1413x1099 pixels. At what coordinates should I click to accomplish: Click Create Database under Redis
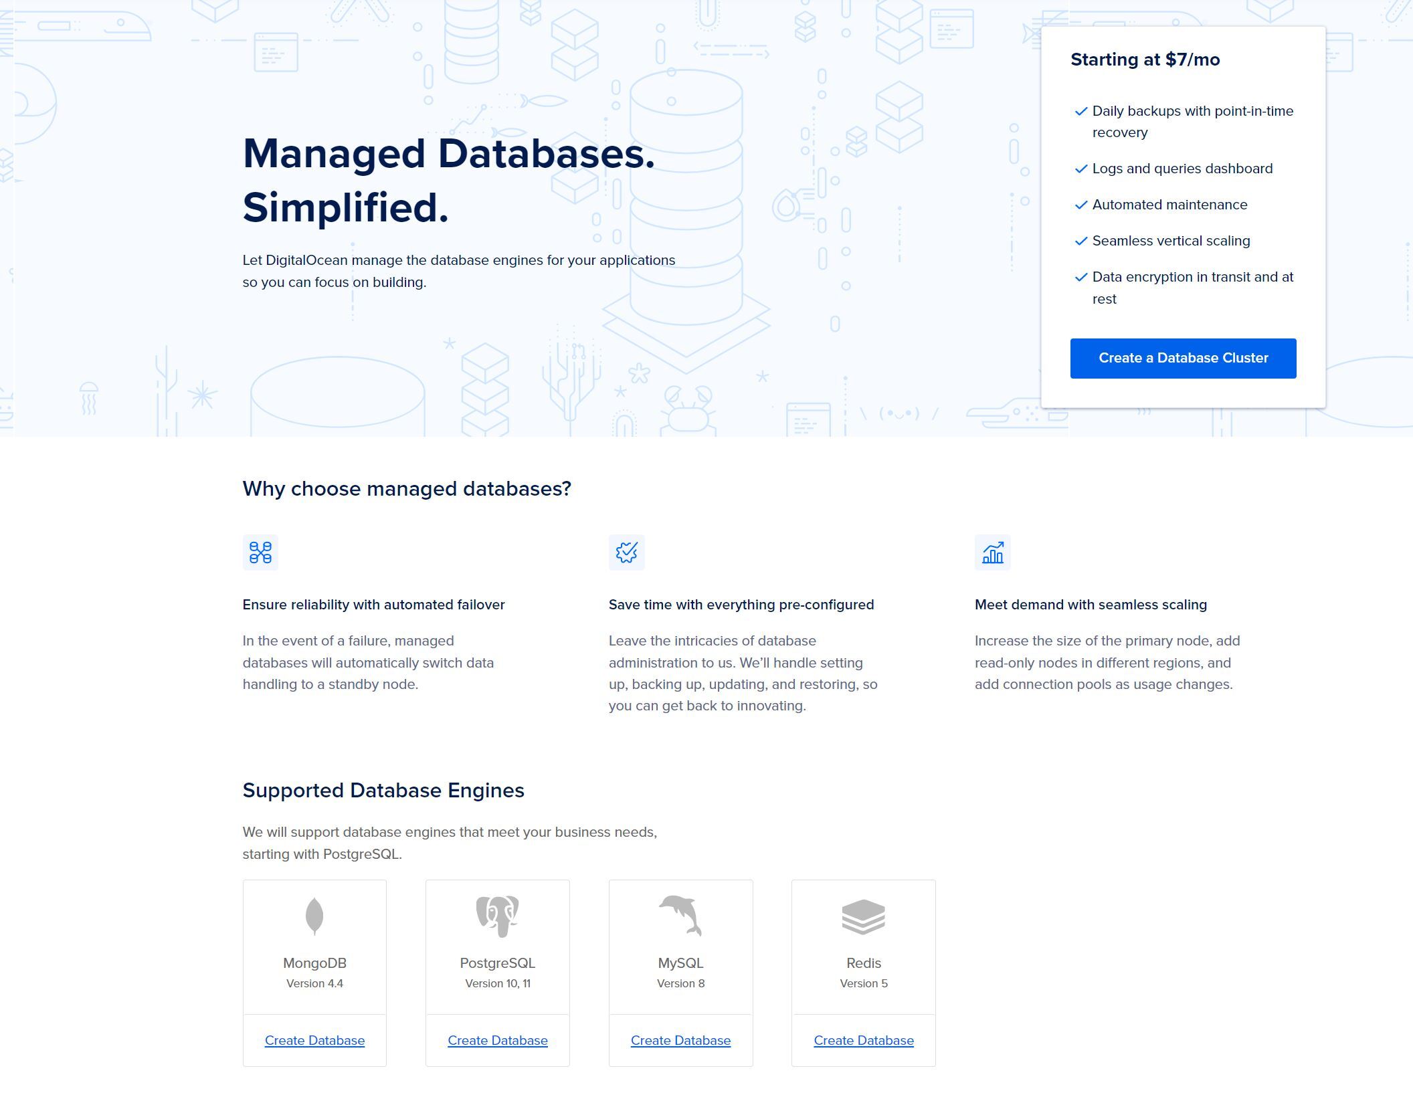pyautogui.click(x=862, y=1041)
